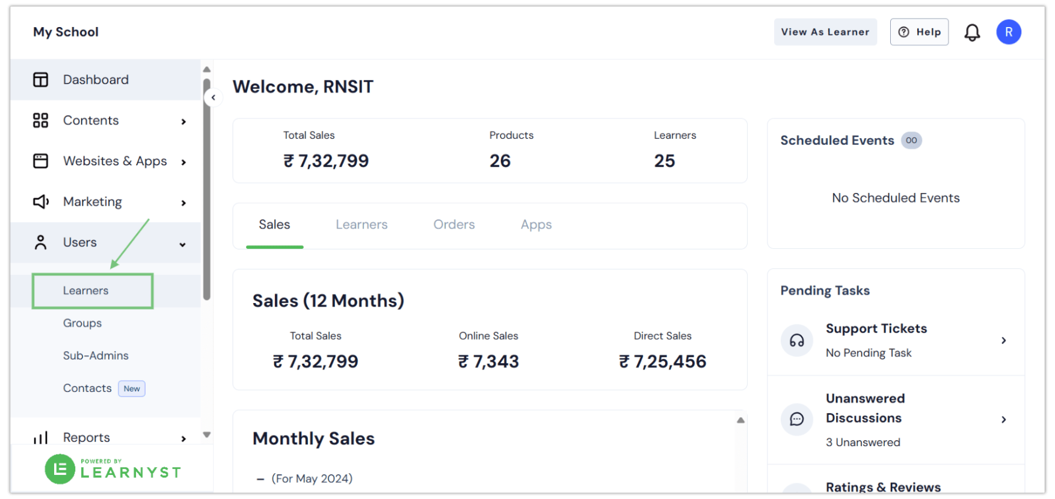Click the View As Learner button
1055x499 pixels.
point(825,32)
